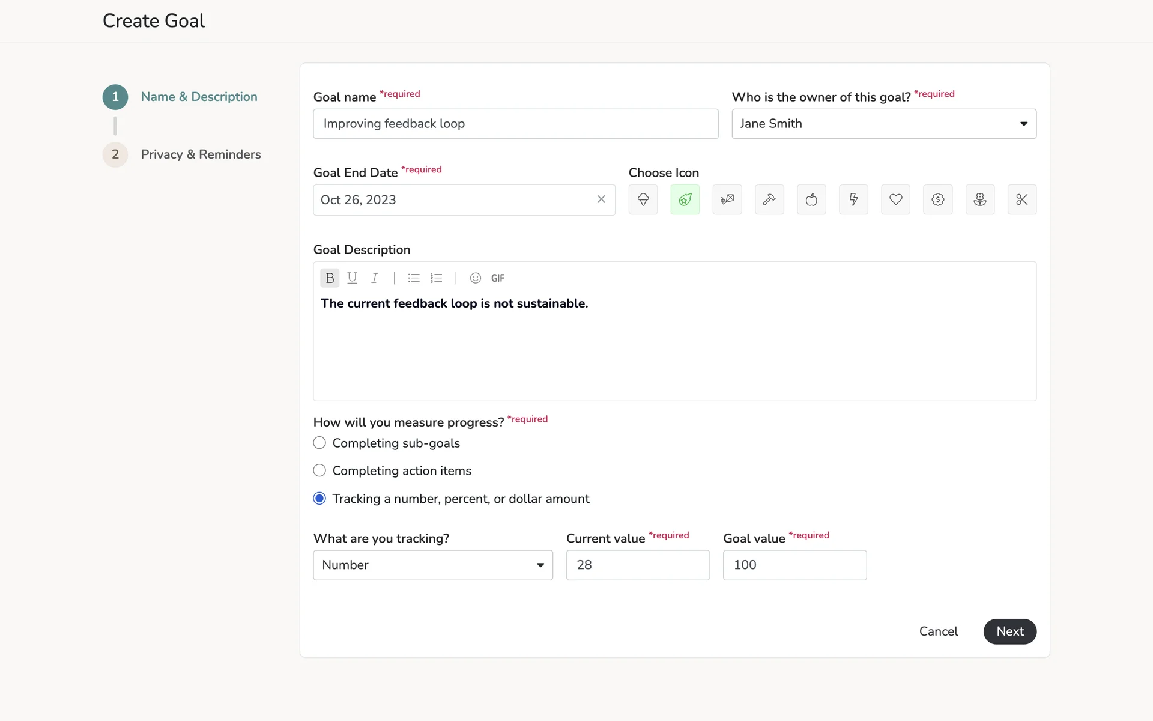Viewport: 1153px width, 721px height.
Task: Select Completing sub-goals radio option
Action: [x=319, y=443]
